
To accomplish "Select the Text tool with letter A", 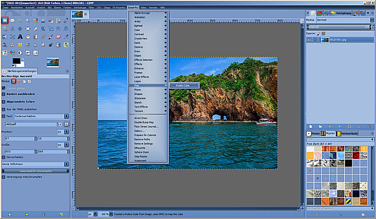I will point(20,37).
